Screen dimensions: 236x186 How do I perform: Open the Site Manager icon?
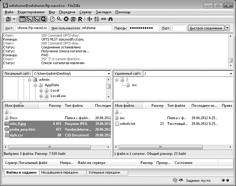[9, 19]
